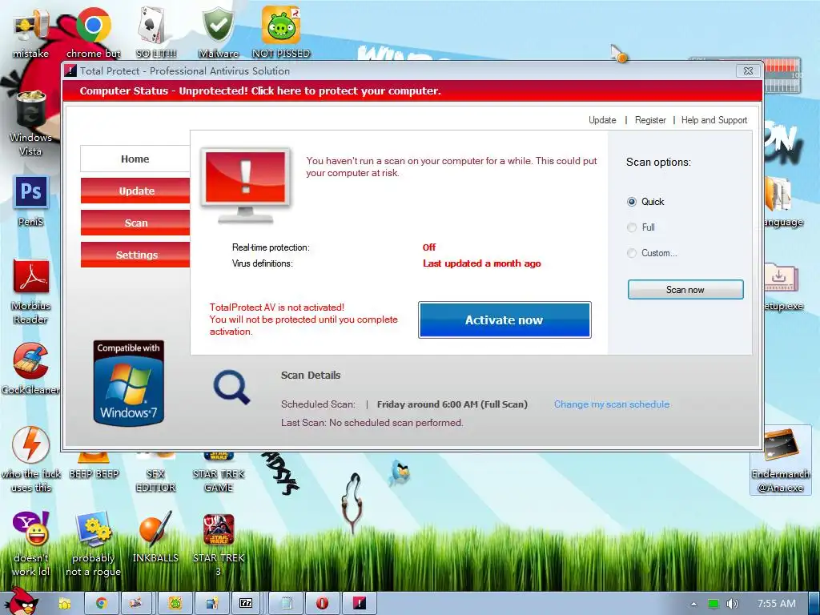Close the Total Protect window
Image resolution: width=820 pixels, height=615 pixels.
749,70
